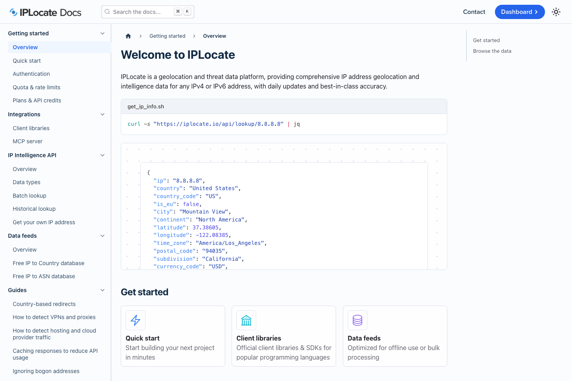
Task: Click the get_ip_info.sh code block header
Action: tap(145, 106)
